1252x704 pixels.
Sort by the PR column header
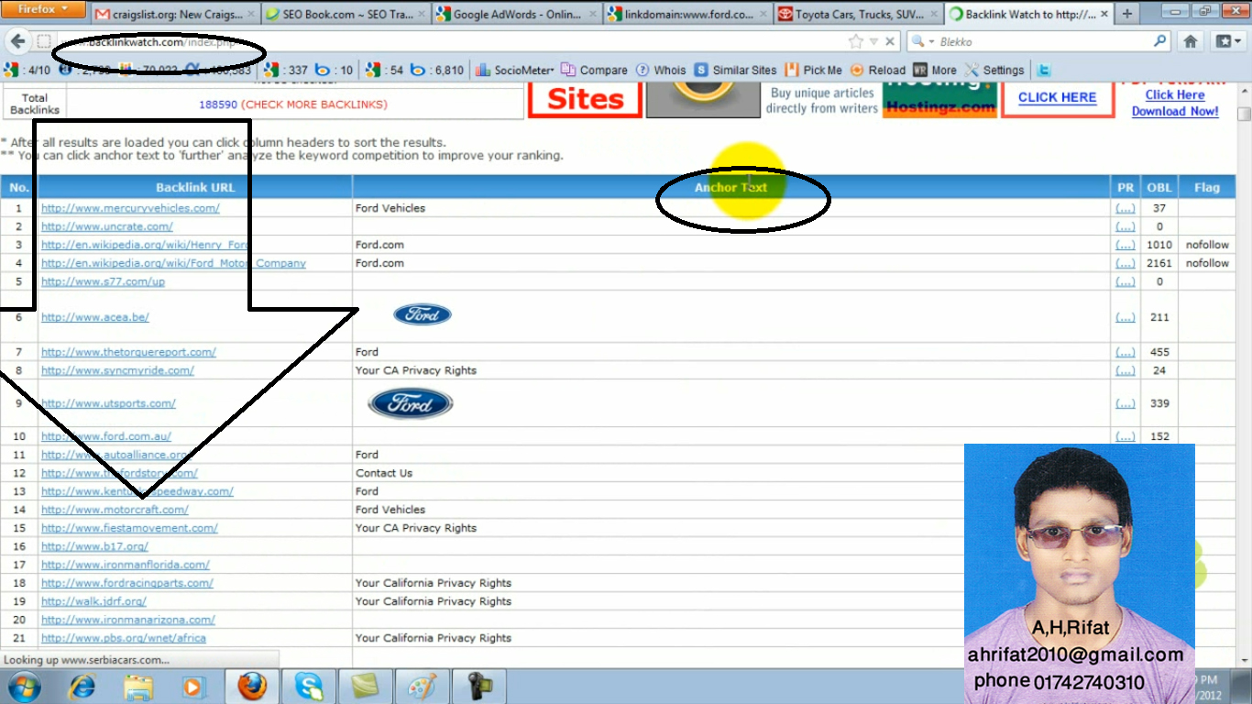[1126, 187]
